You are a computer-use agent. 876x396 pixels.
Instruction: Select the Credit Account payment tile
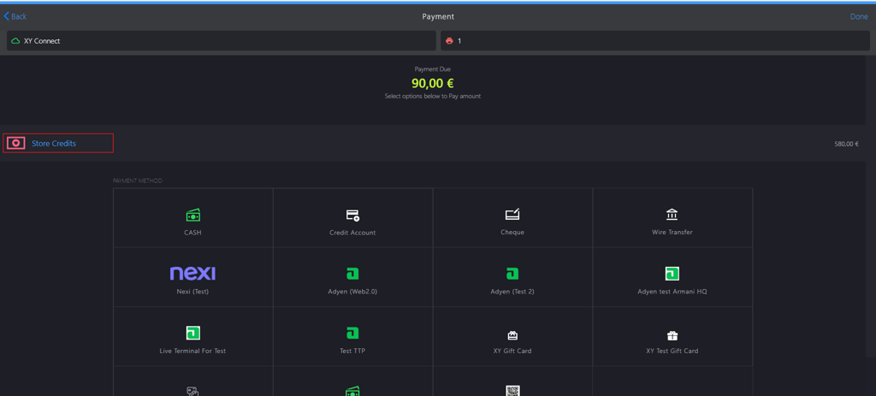click(x=352, y=218)
